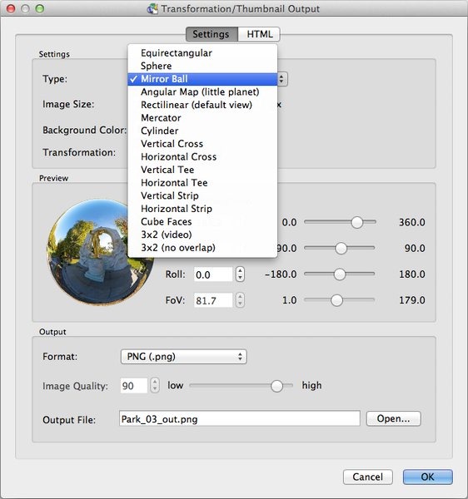Choose Sphere projection type

point(202,66)
